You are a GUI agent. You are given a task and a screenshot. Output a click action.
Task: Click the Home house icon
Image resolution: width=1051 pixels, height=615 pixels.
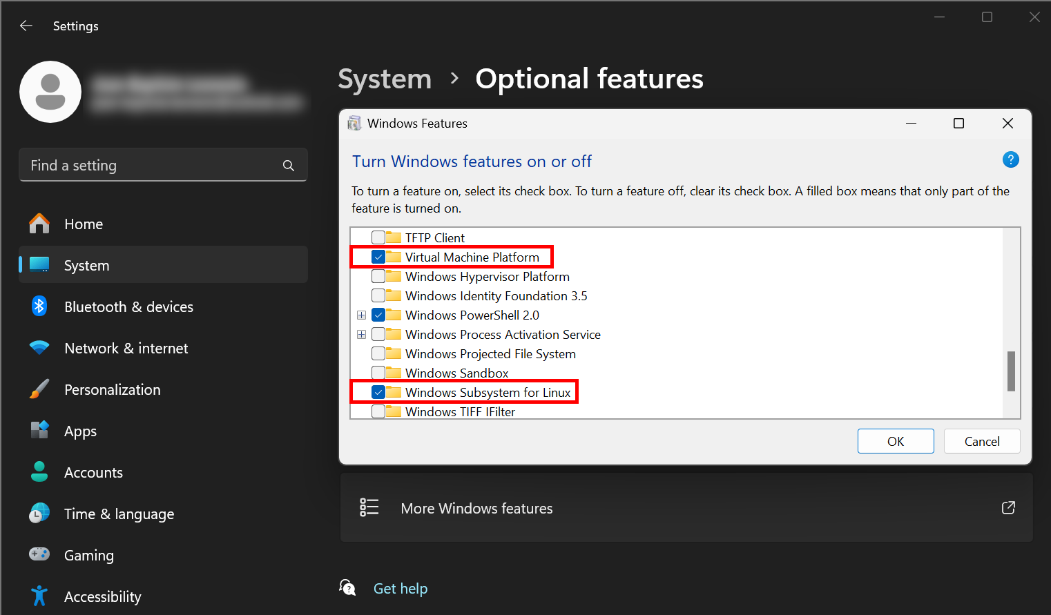39,224
